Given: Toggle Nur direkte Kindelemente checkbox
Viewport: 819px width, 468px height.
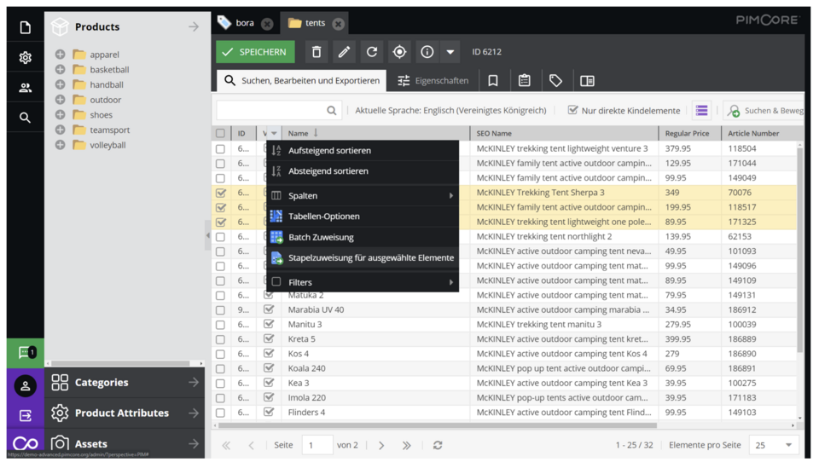Looking at the screenshot, I should coord(573,110).
